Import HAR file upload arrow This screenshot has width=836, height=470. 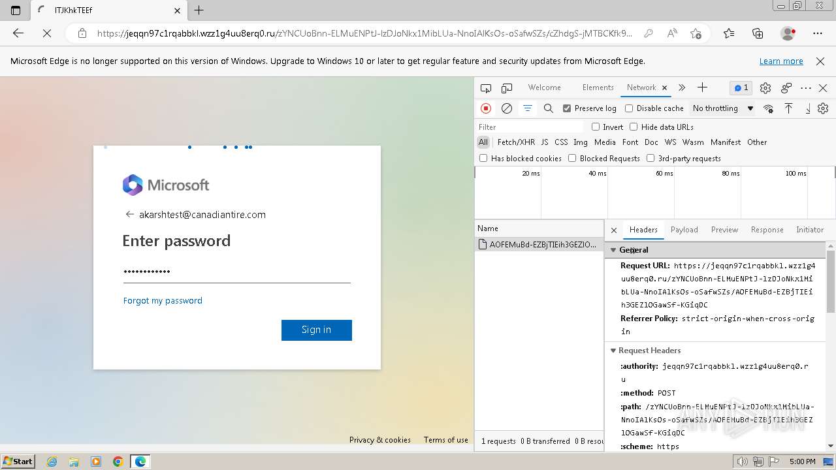788,108
